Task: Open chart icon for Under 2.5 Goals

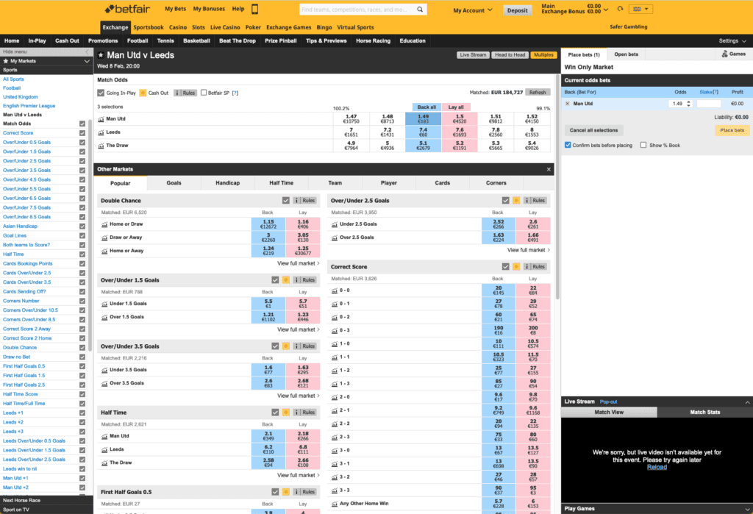Action: tap(335, 224)
